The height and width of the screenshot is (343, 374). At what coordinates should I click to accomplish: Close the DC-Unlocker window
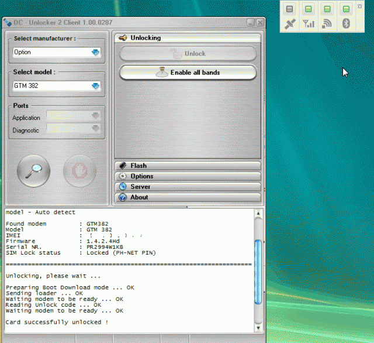(260, 23)
